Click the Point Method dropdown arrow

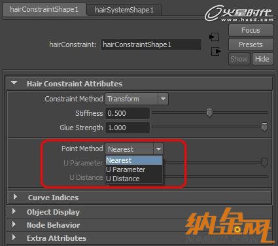point(158,149)
